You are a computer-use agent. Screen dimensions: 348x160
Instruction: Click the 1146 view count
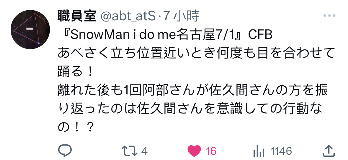click(281, 151)
